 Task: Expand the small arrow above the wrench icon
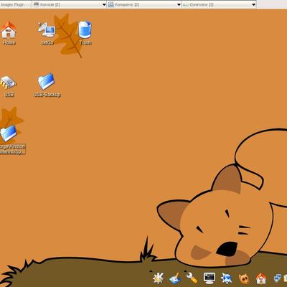185,271
